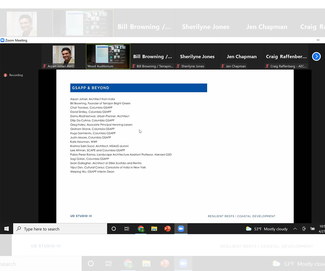Open weather widget showing 53°F Mostly cloudy

click(x=267, y=229)
